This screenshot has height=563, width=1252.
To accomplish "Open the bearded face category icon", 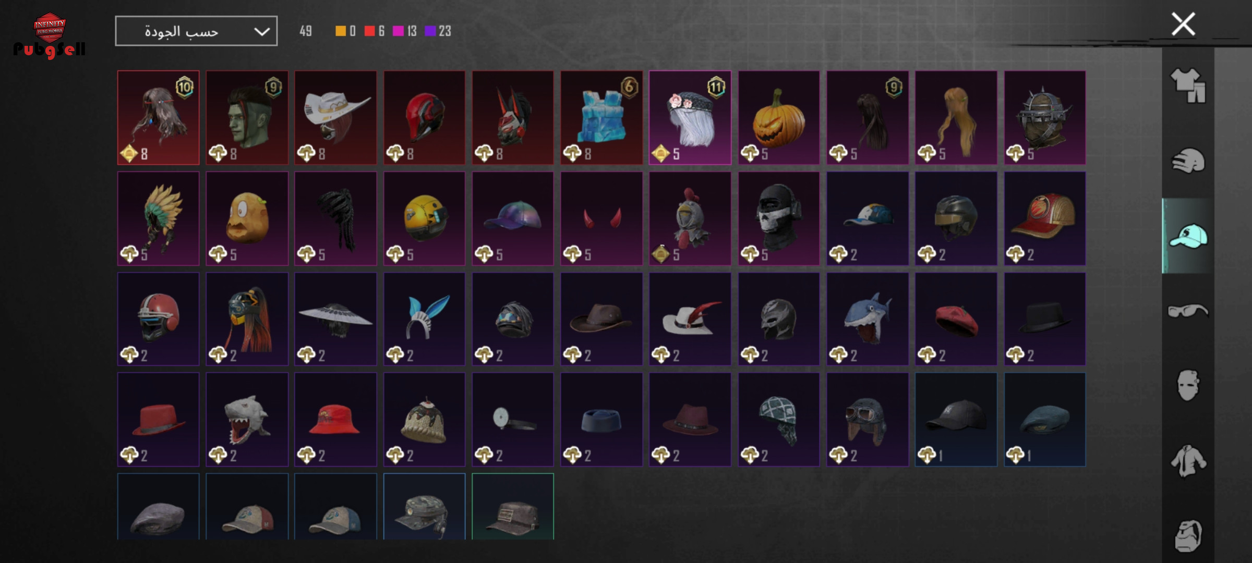I will point(1188,535).
